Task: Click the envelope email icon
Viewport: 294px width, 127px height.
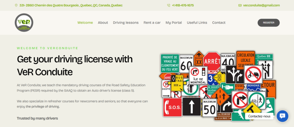Action: pyautogui.click(x=240, y=5)
